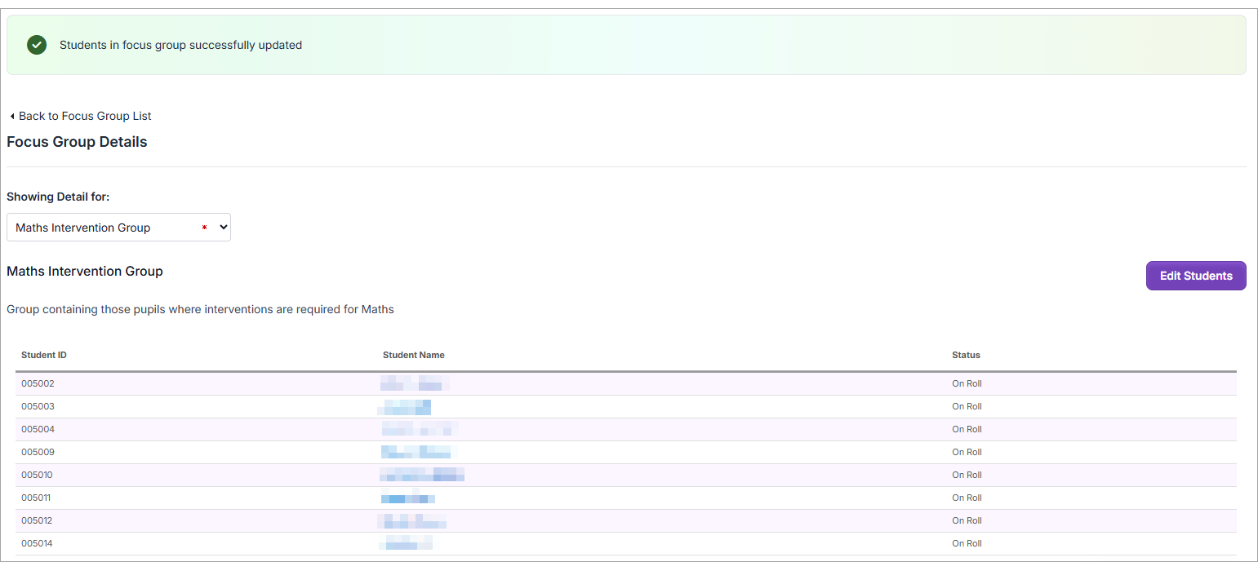Select student ID 005003 cell
Screen dimensions: 1258x562
click(x=38, y=406)
